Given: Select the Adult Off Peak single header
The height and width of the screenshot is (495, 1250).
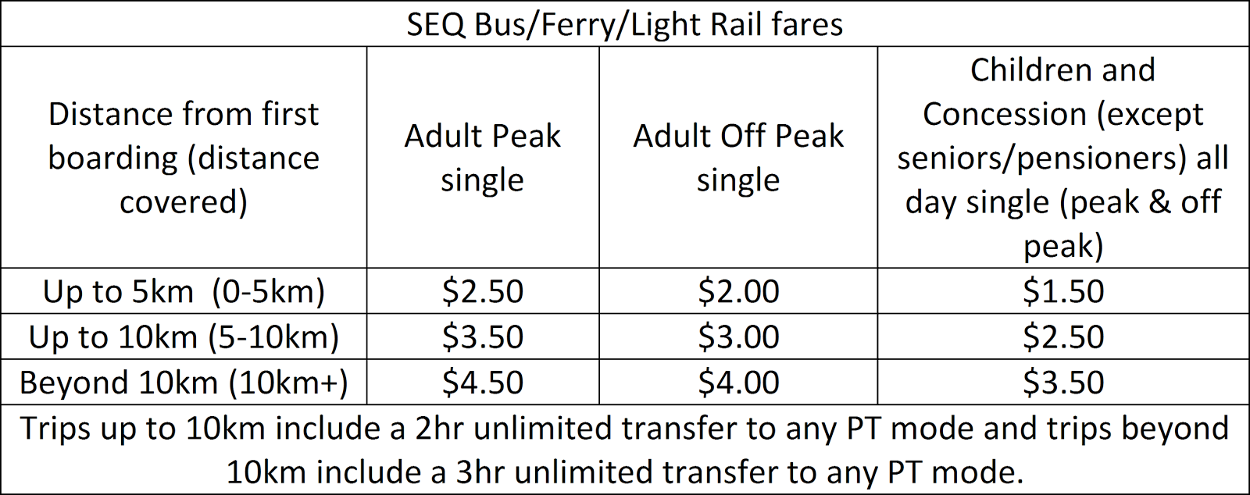Looking at the screenshot, I should (x=738, y=158).
